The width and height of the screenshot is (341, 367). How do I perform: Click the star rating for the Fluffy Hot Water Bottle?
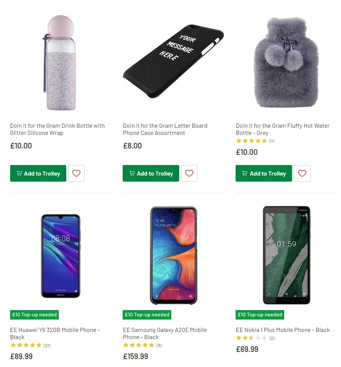[x=251, y=141]
